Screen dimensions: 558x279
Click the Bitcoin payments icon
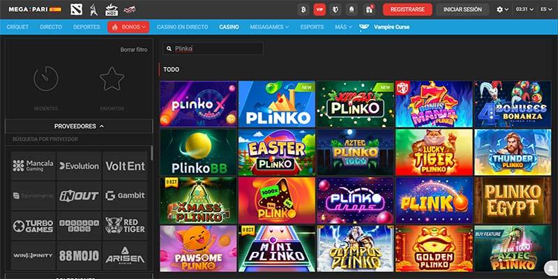(303, 10)
